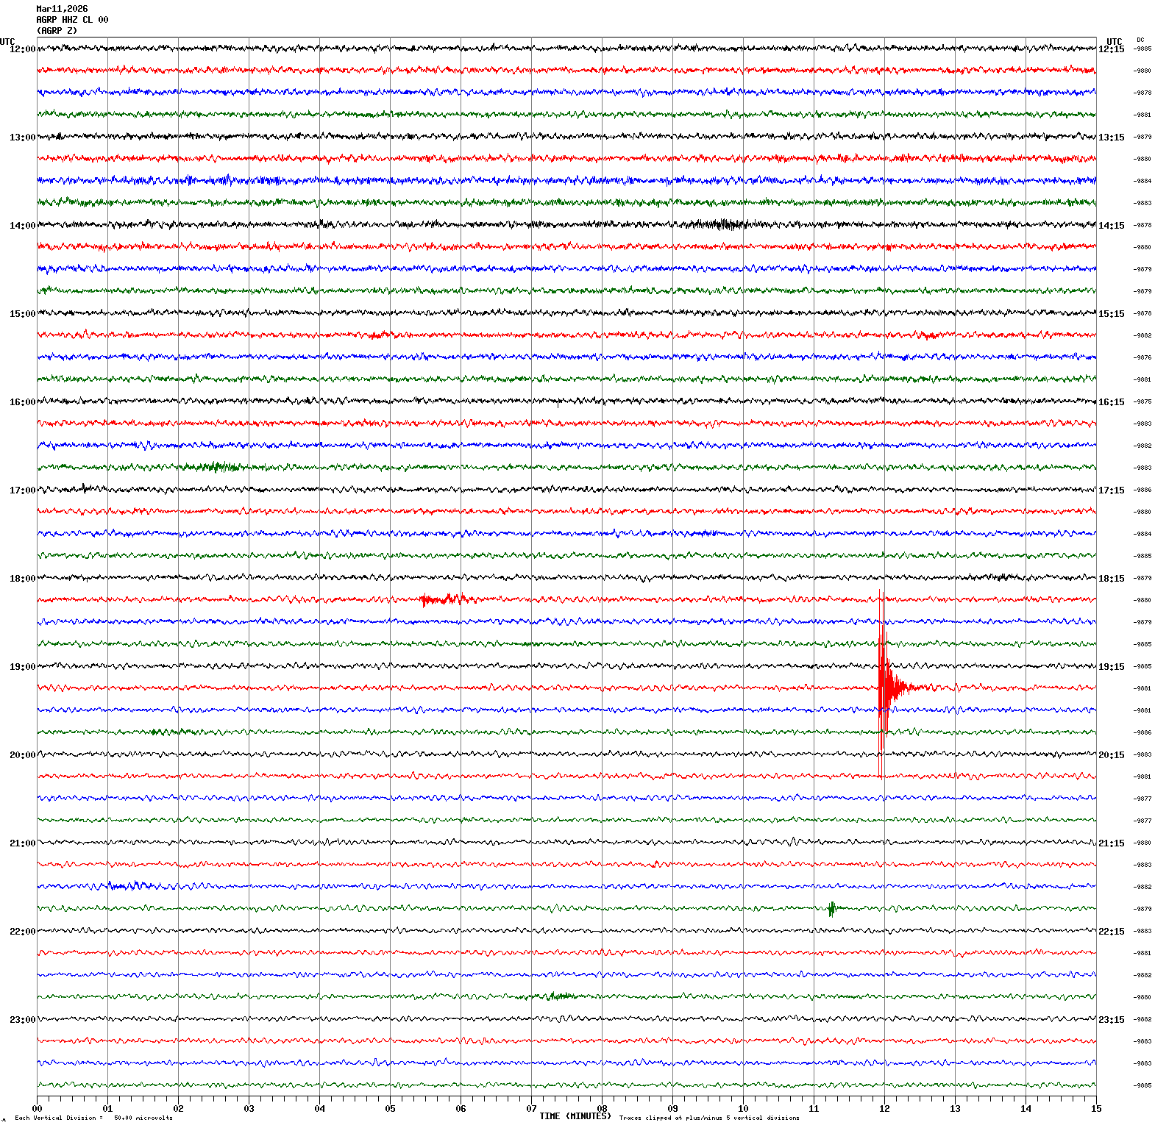Viewport: 1155px width, 1128px height.
Task: Click the Mar11,2026 date header
Action: pyautogui.click(x=62, y=9)
